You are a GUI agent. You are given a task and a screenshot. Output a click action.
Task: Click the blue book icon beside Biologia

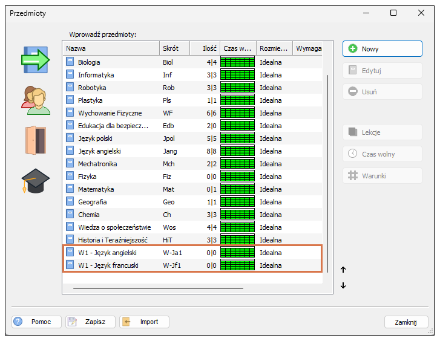[x=70, y=62]
